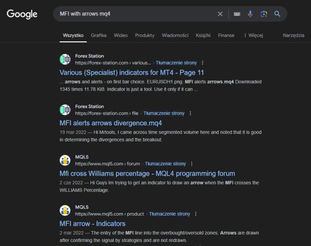Open the Narzędzia search tools
The width and height of the screenshot is (311, 246).
[294, 35]
